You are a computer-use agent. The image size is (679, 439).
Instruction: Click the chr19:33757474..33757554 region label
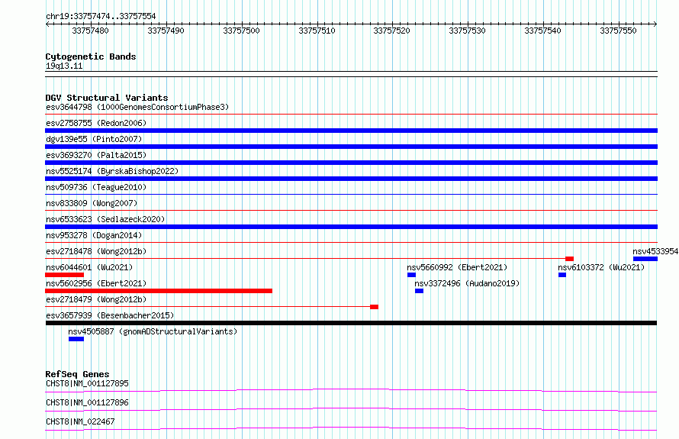pos(101,16)
